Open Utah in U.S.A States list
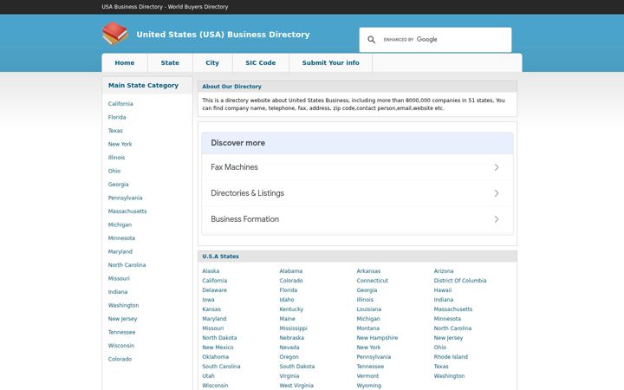624x390 pixels. pos(208,376)
